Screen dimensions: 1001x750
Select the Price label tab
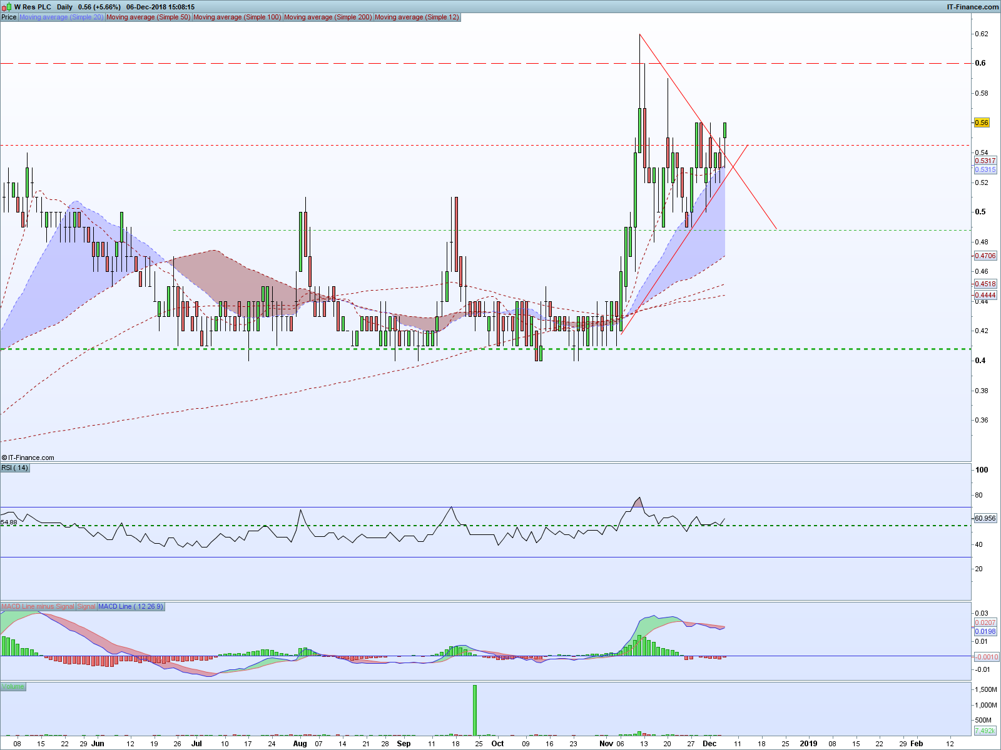9,17
